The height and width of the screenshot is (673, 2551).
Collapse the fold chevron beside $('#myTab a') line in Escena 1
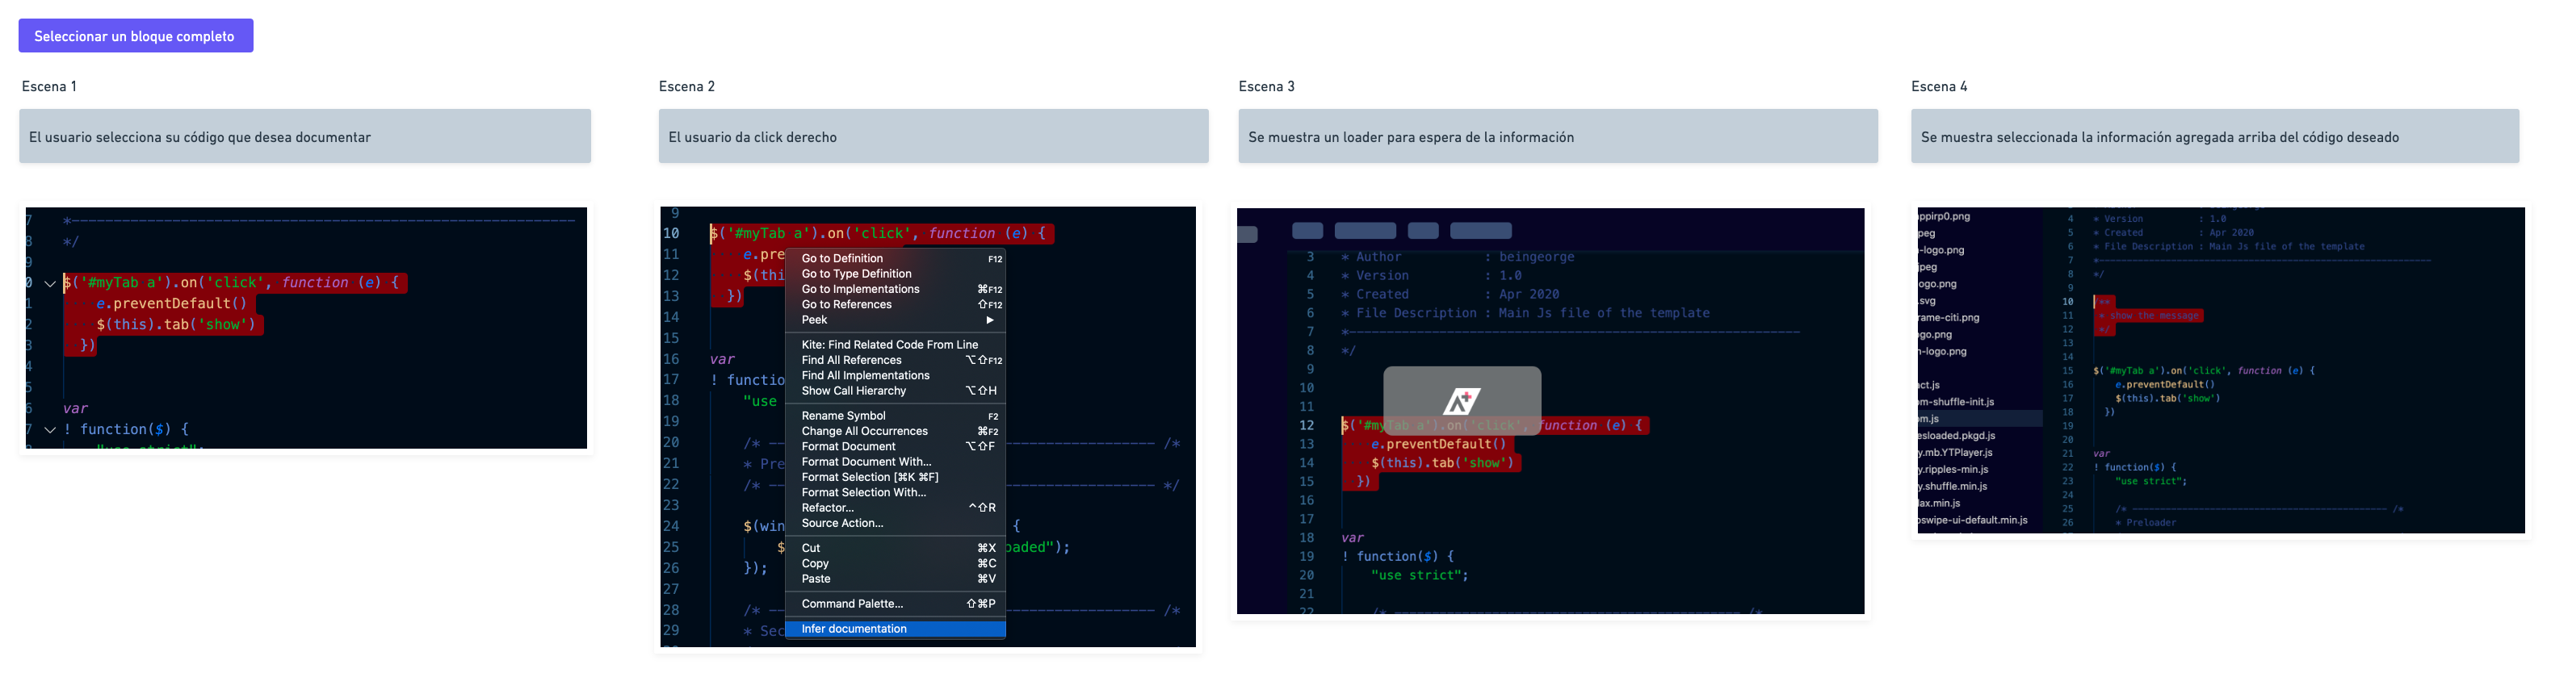point(49,284)
